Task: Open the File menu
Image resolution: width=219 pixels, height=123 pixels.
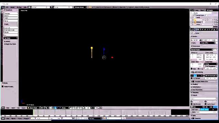Action: coord(7,7)
